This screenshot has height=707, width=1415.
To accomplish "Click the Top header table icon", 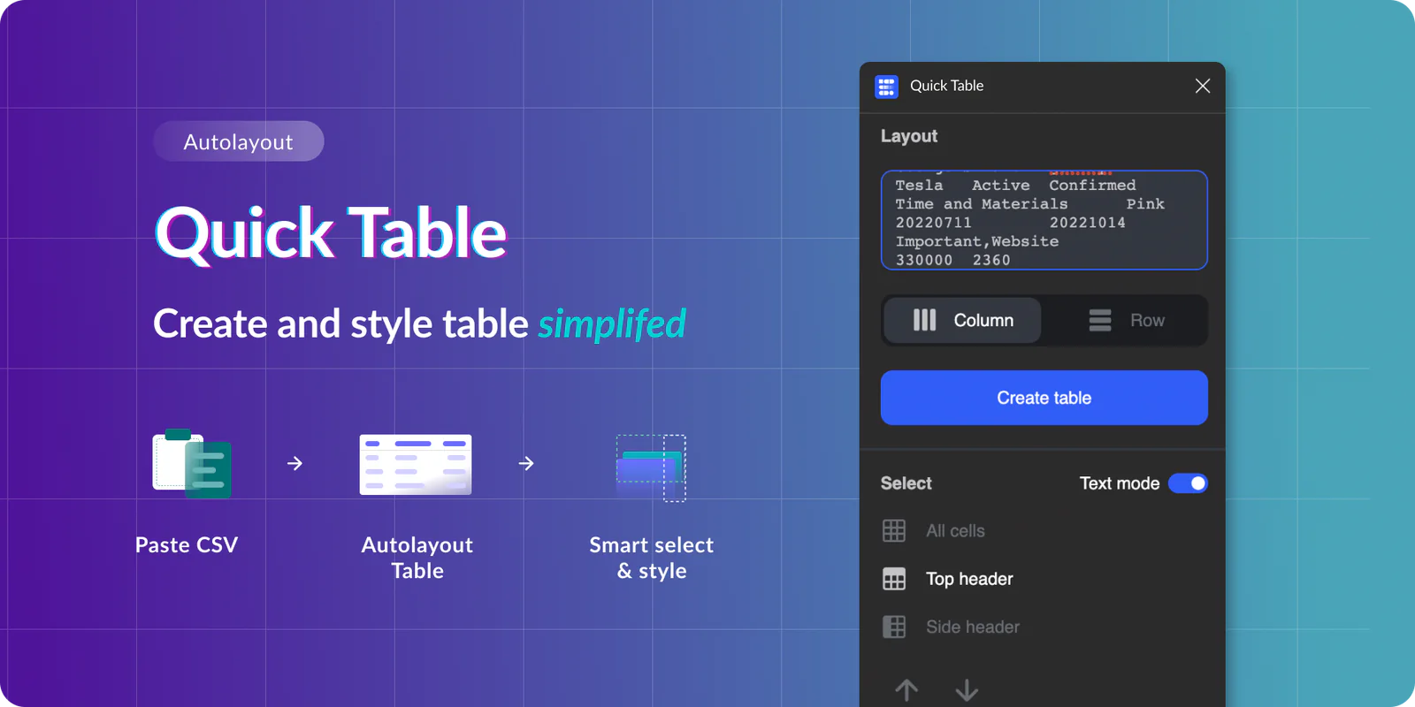I will (894, 579).
